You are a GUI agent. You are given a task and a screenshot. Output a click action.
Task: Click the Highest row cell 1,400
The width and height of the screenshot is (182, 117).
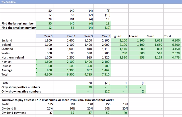coord(85,62)
